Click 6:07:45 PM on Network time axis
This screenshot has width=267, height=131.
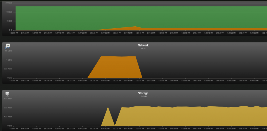(139, 81)
